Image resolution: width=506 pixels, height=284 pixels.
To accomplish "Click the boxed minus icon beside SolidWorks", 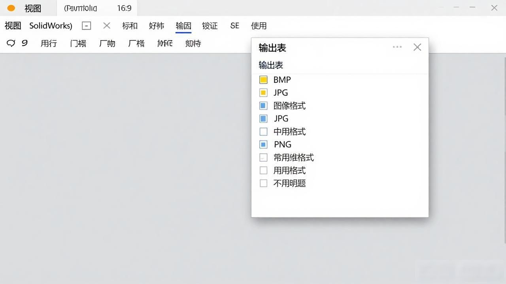I will tap(87, 26).
